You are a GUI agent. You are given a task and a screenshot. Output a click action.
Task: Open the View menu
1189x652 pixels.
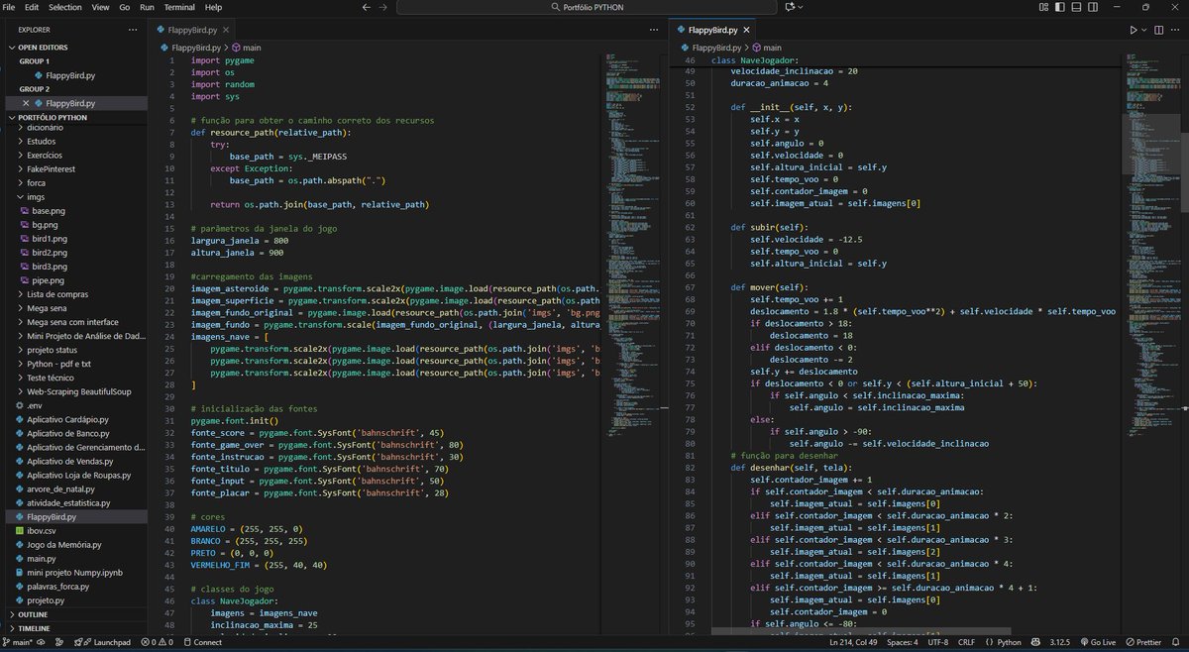[100, 7]
